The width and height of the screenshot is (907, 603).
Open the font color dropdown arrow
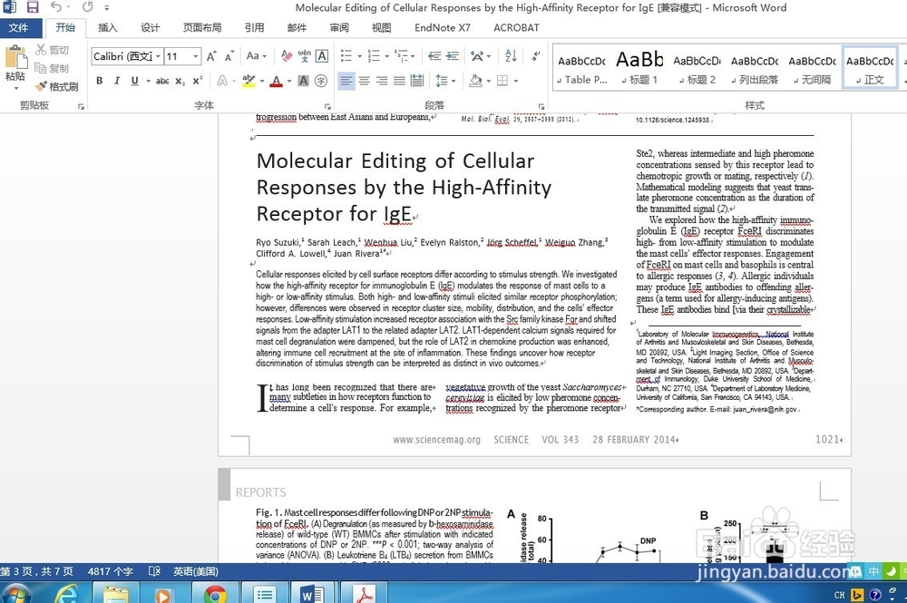click(288, 82)
